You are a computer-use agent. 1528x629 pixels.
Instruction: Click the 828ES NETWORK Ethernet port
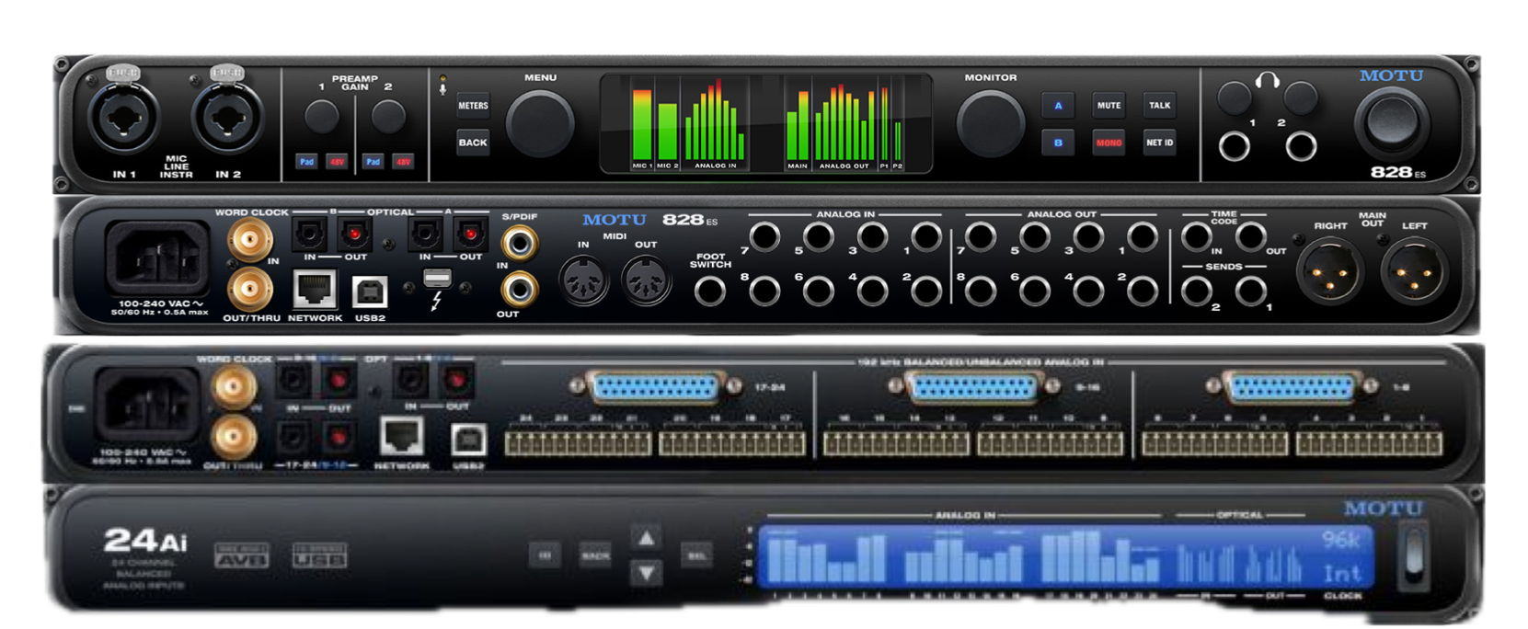pyautogui.click(x=315, y=290)
